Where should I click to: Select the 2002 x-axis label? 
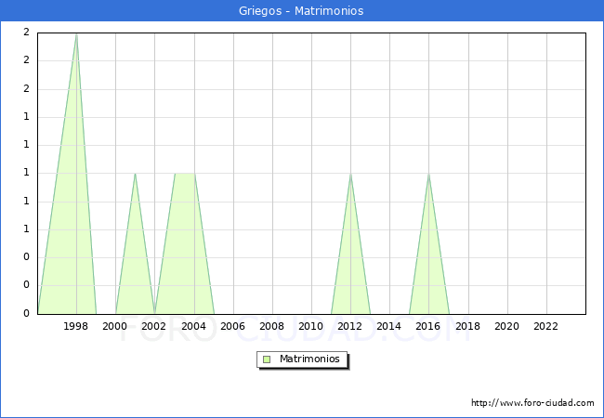pos(154,327)
